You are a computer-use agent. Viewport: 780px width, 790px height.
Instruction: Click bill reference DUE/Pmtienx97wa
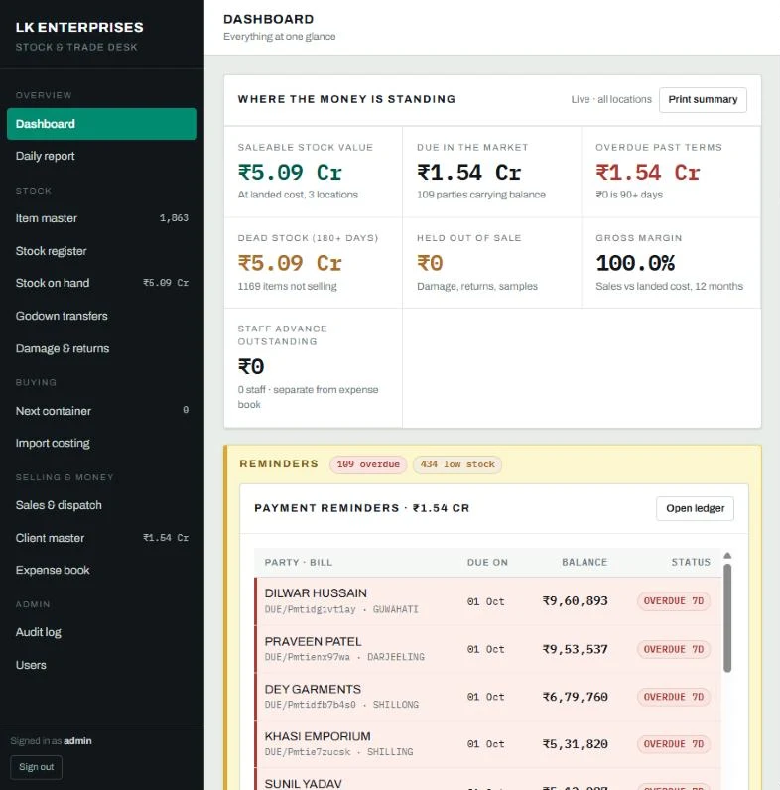(307, 657)
